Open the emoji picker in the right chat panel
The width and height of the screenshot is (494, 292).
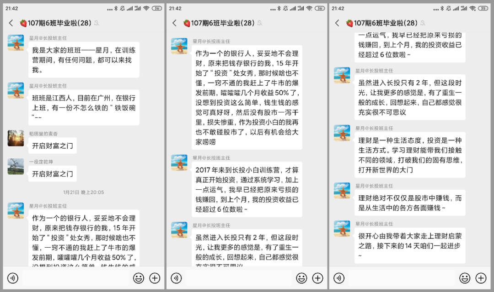pyautogui.click(x=465, y=278)
